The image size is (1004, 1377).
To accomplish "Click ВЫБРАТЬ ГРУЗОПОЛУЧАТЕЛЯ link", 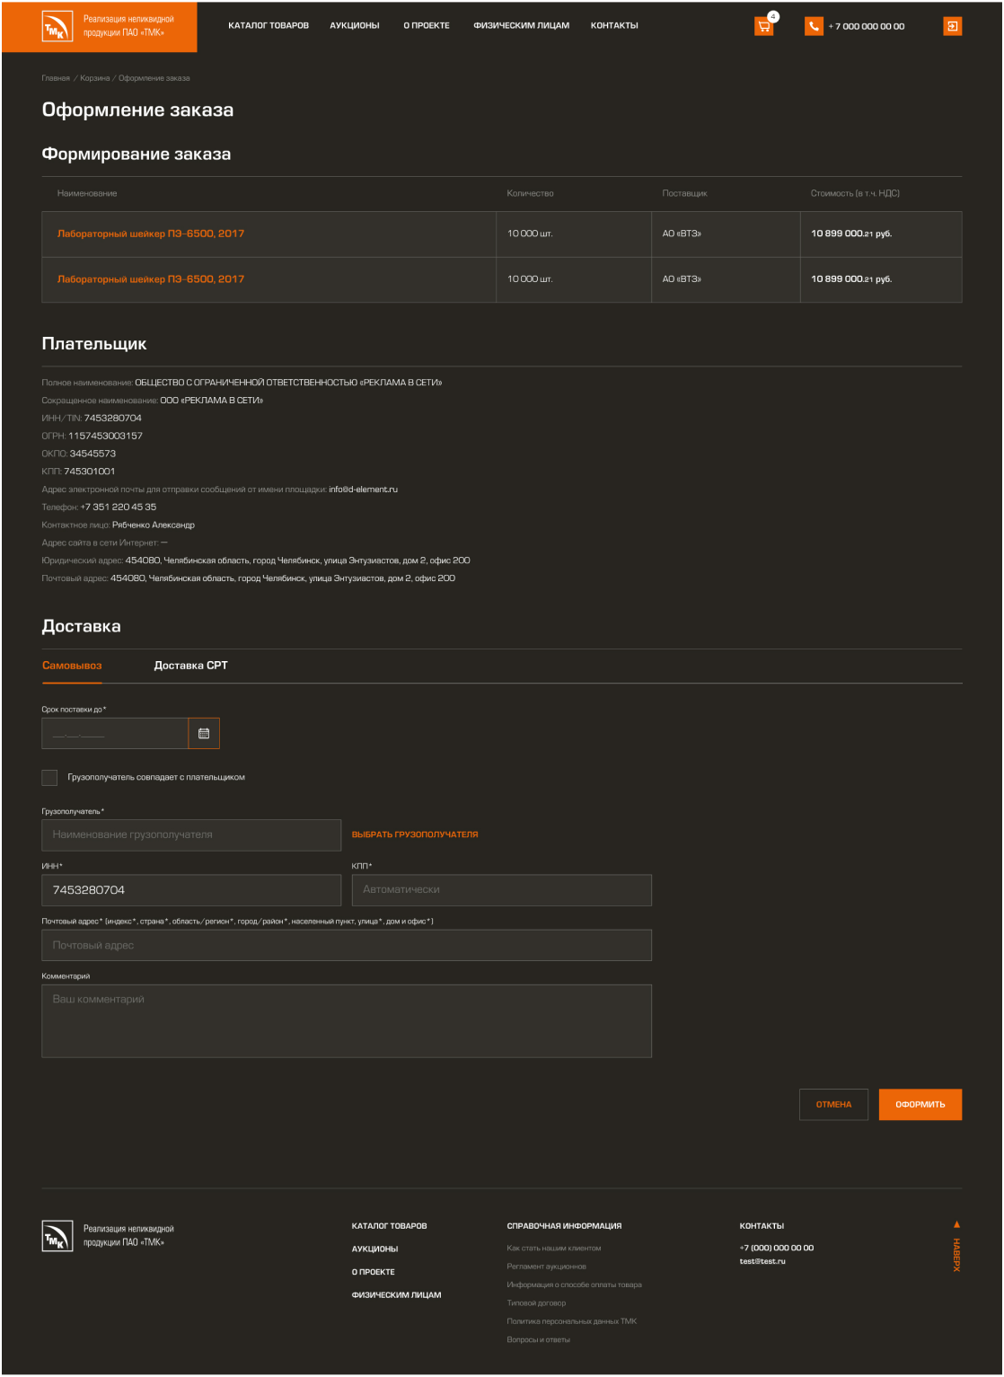I will [415, 835].
